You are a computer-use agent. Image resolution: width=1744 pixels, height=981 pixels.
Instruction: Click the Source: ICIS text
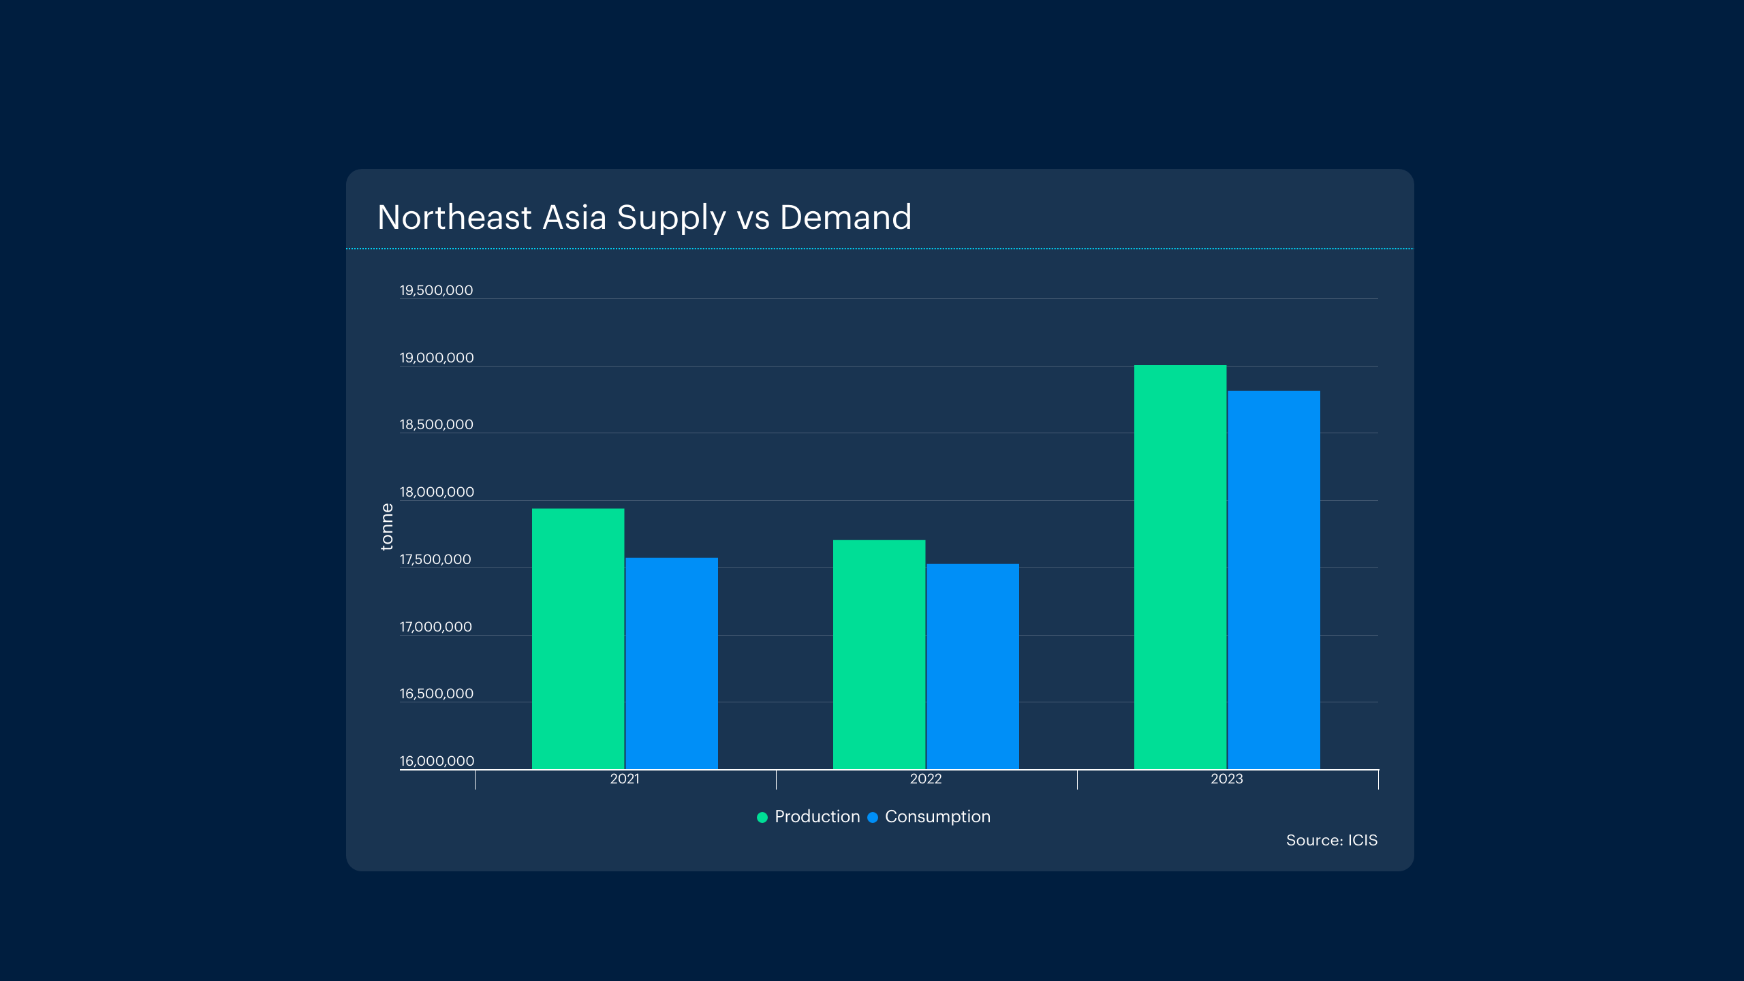(x=1331, y=840)
